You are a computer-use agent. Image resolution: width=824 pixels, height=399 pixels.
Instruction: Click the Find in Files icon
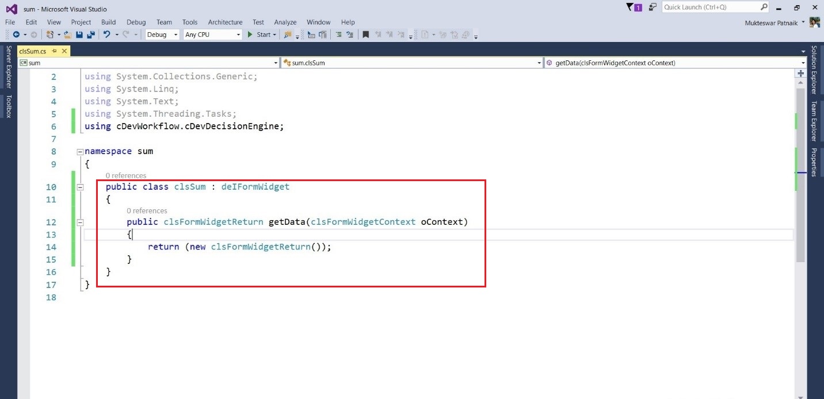(288, 34)
